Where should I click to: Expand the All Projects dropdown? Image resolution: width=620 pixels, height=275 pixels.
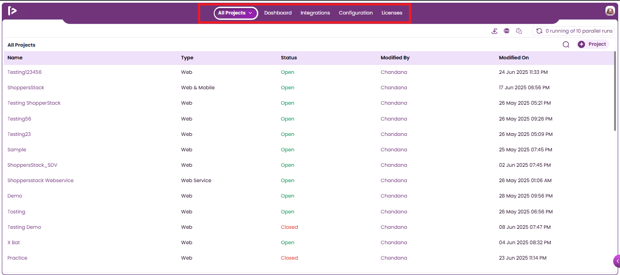pyautogui.click(x=236, y=13)
